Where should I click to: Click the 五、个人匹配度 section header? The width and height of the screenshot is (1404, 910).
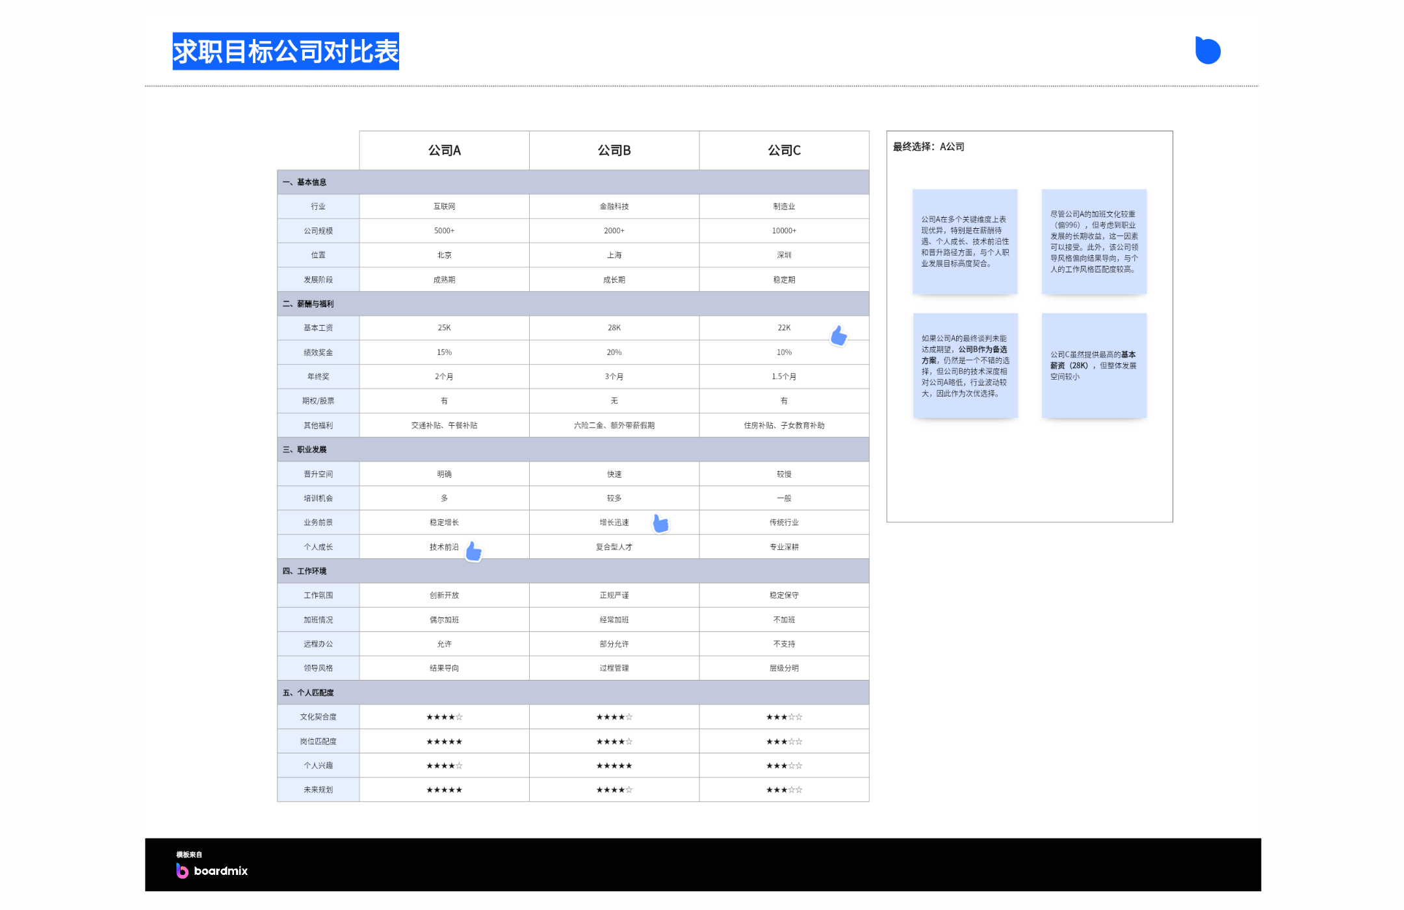pyautogui.click(x=573, y=692)
